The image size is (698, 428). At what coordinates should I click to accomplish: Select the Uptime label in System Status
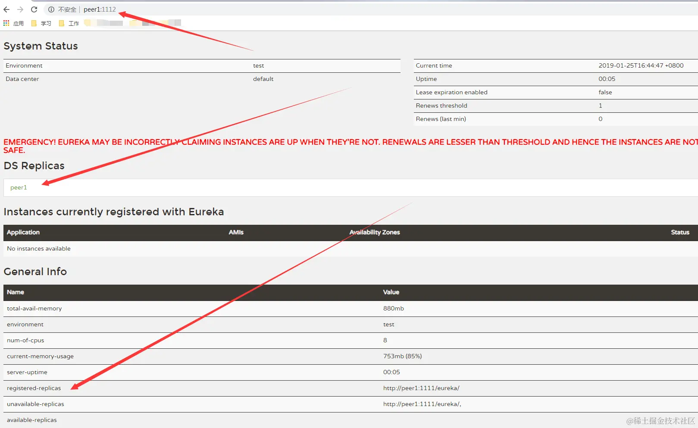[426, 79]
